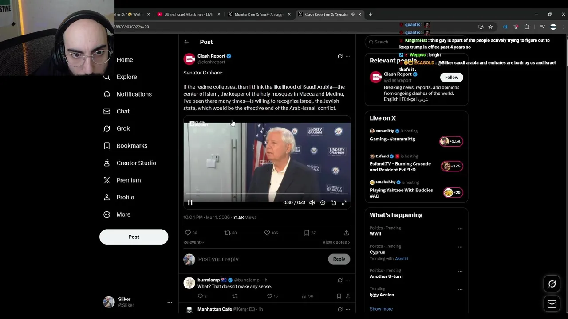View analytics on burralamp's comment
This screenshot has width=568, height=319.
(x=308, y=296)
